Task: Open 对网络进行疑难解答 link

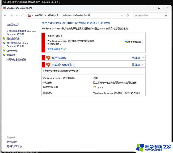Action: 16,60
